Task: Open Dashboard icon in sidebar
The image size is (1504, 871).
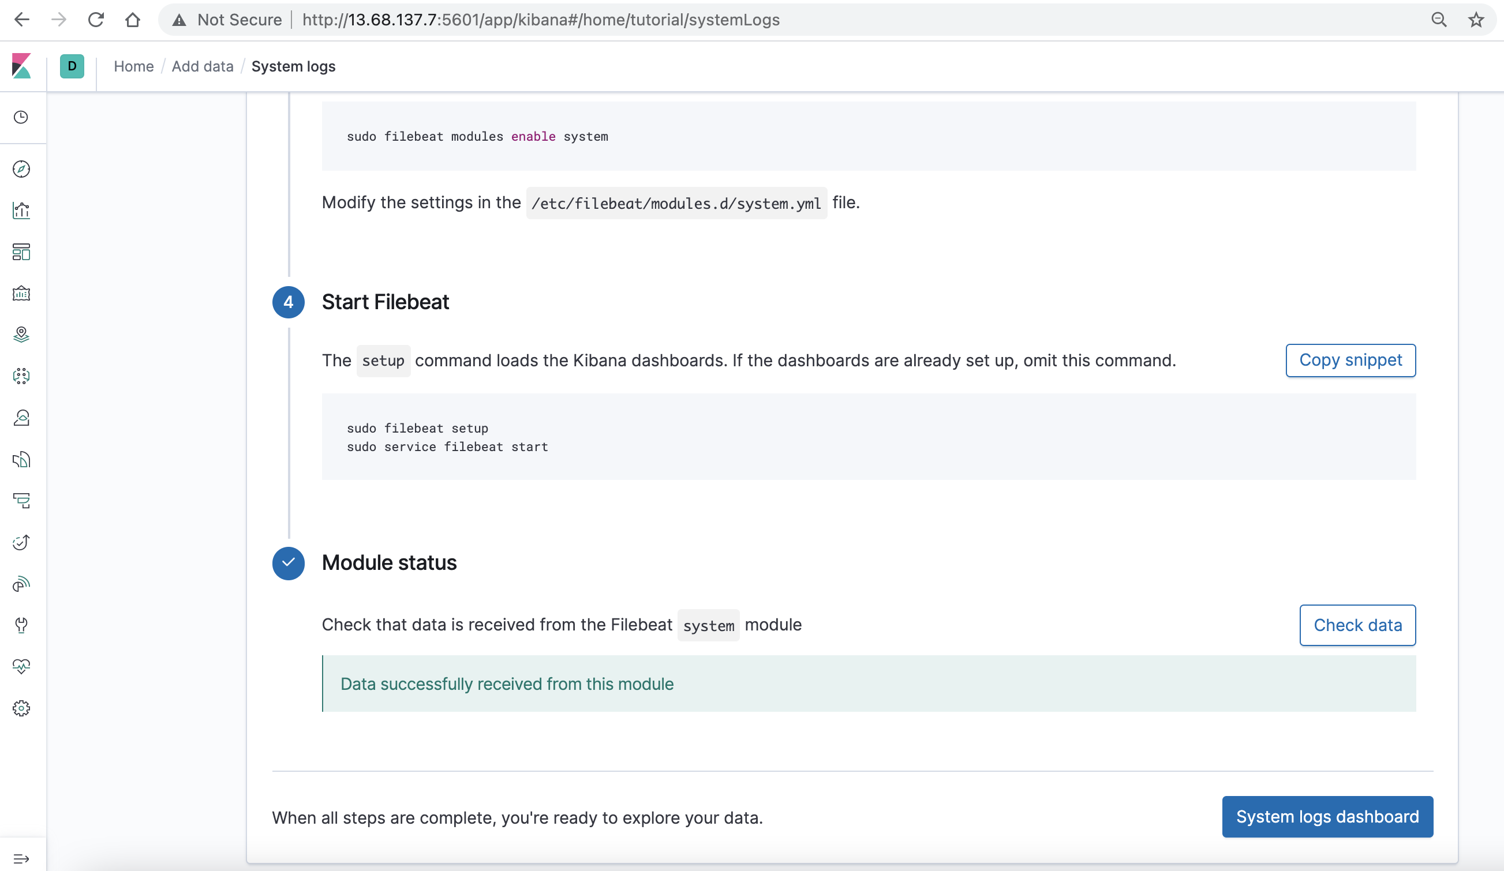Action: (x=21, y=251)
